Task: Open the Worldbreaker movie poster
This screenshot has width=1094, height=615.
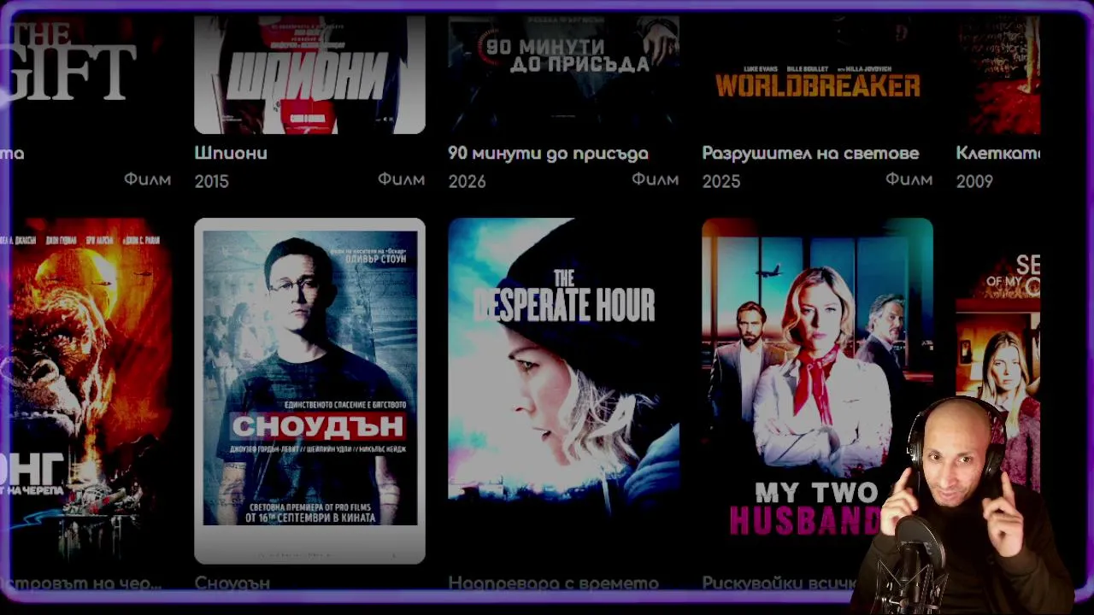Action: coord(817,74)
